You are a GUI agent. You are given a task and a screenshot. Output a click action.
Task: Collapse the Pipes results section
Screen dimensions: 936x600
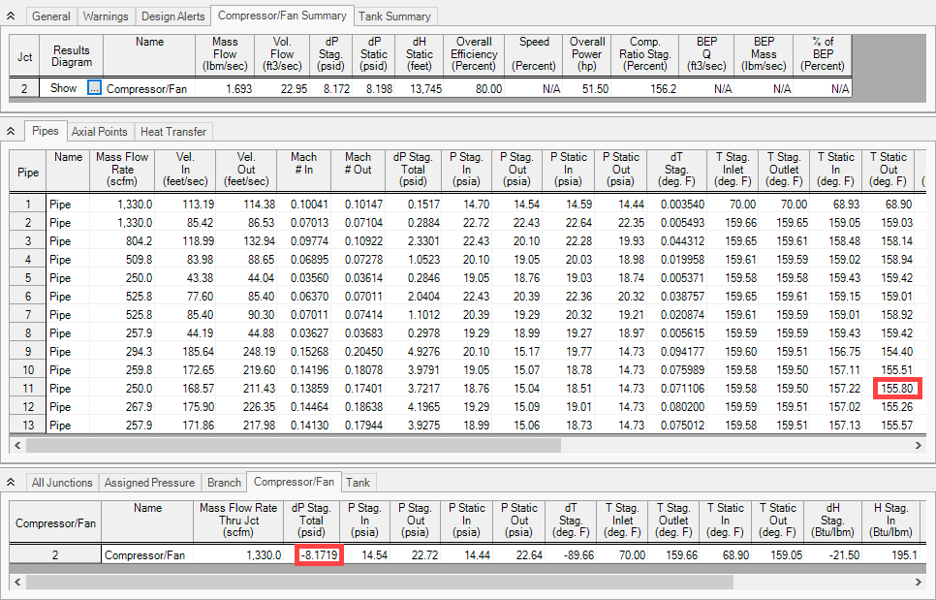(x=10, y=131)
